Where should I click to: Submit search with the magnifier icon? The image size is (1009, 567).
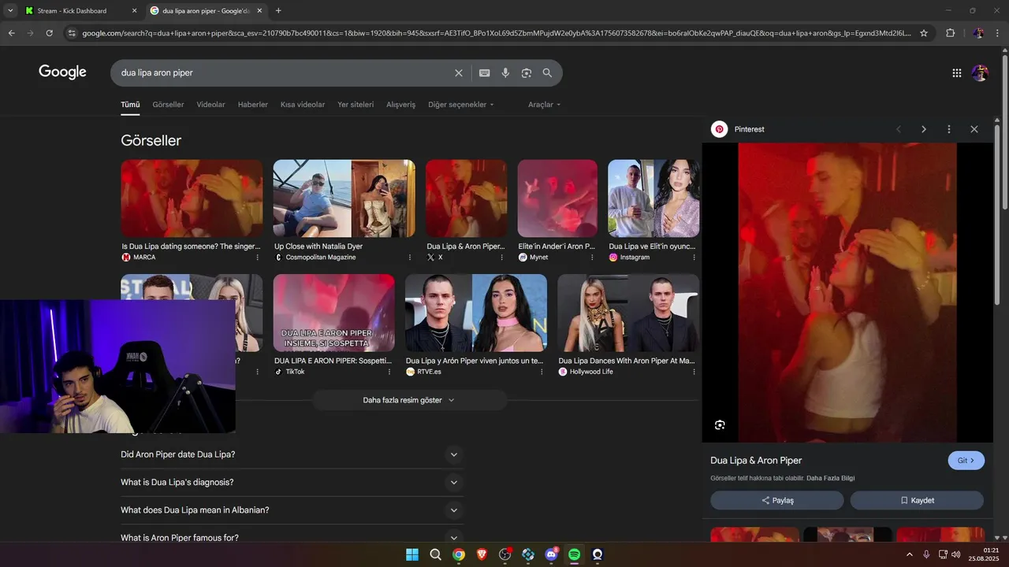[547, 72]
